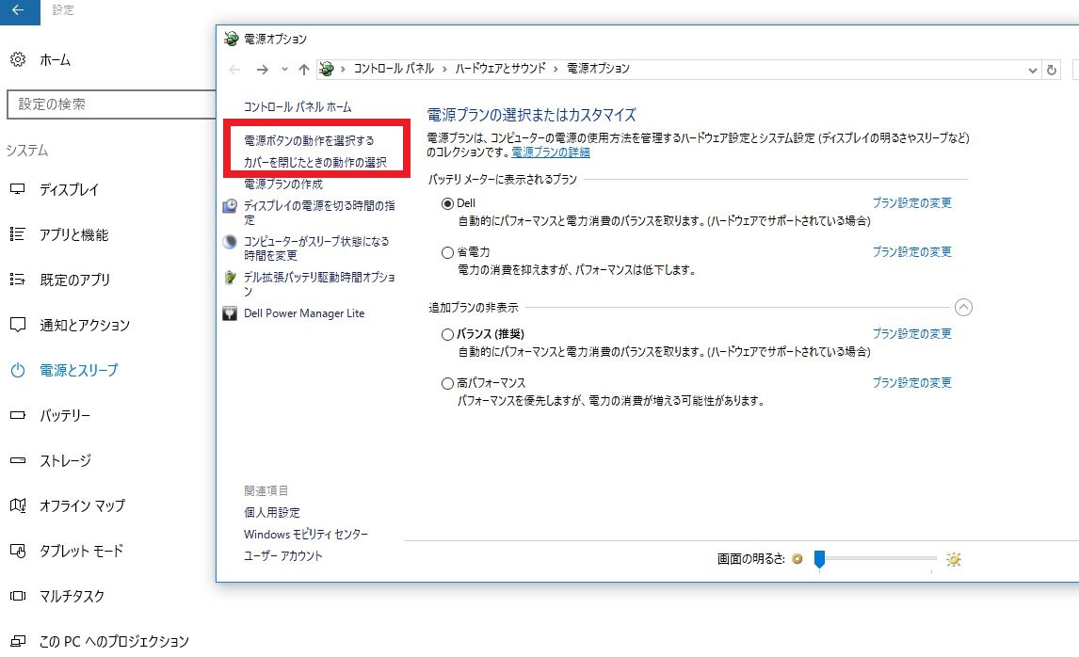Open デル拡張バッテリ駆動時間オプション battery icon
1079x657 pixels.
230,278
